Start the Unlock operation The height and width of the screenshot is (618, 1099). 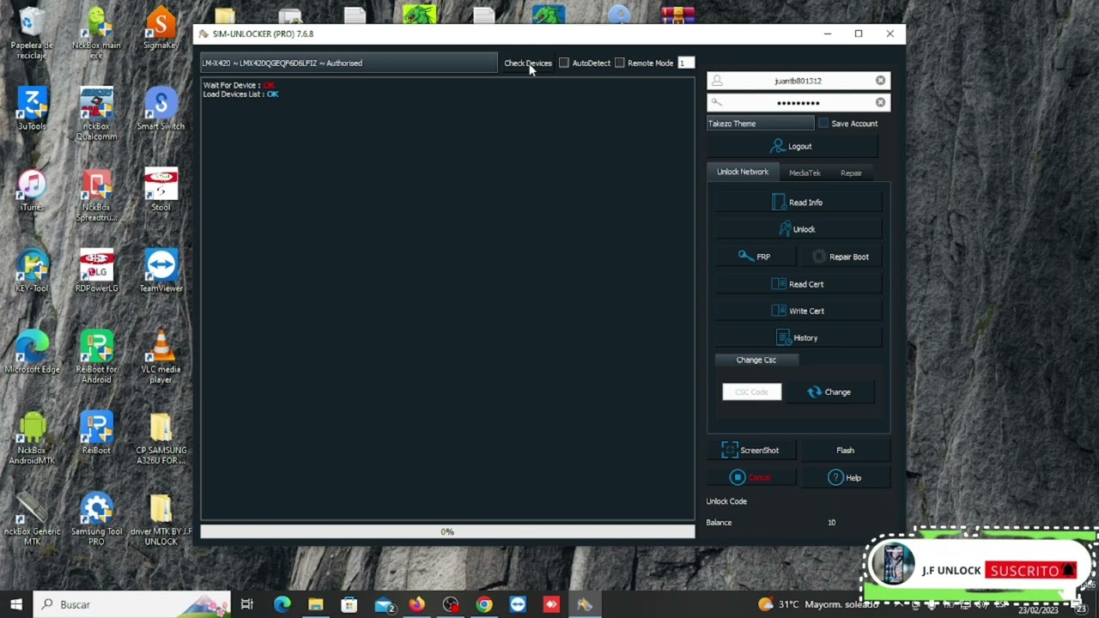(798, 229)
